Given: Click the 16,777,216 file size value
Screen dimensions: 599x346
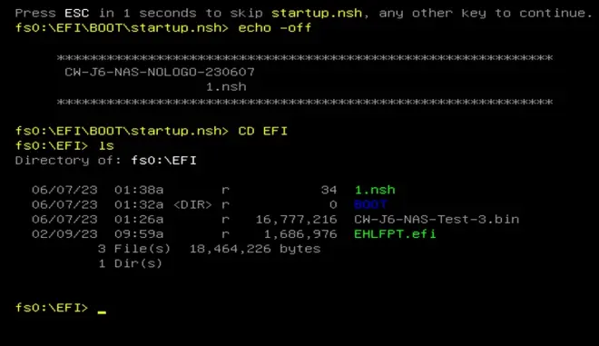Looking at the screenshot, I should point(297,220).
